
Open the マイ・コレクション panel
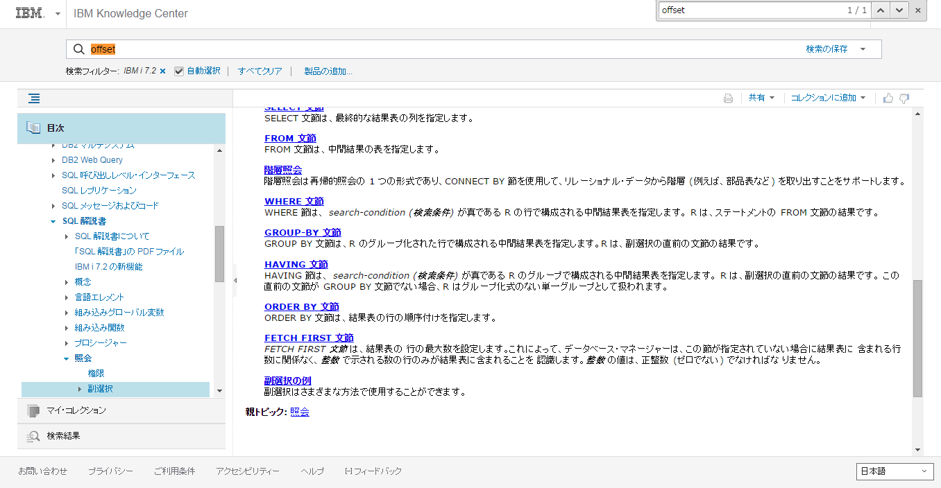[x=76, y=410]
